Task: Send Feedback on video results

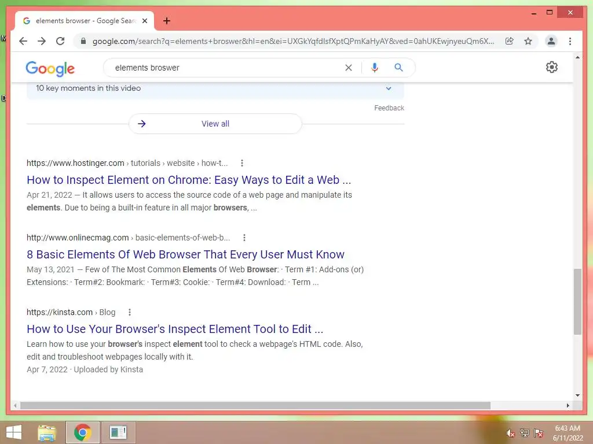Action: [x=389, y=108]
